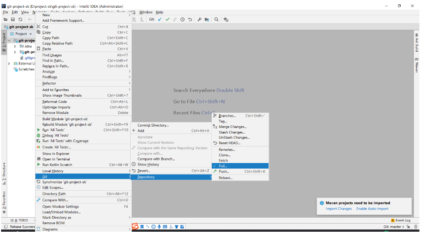Select Pull... in Repository submenu

coord(240,166)
